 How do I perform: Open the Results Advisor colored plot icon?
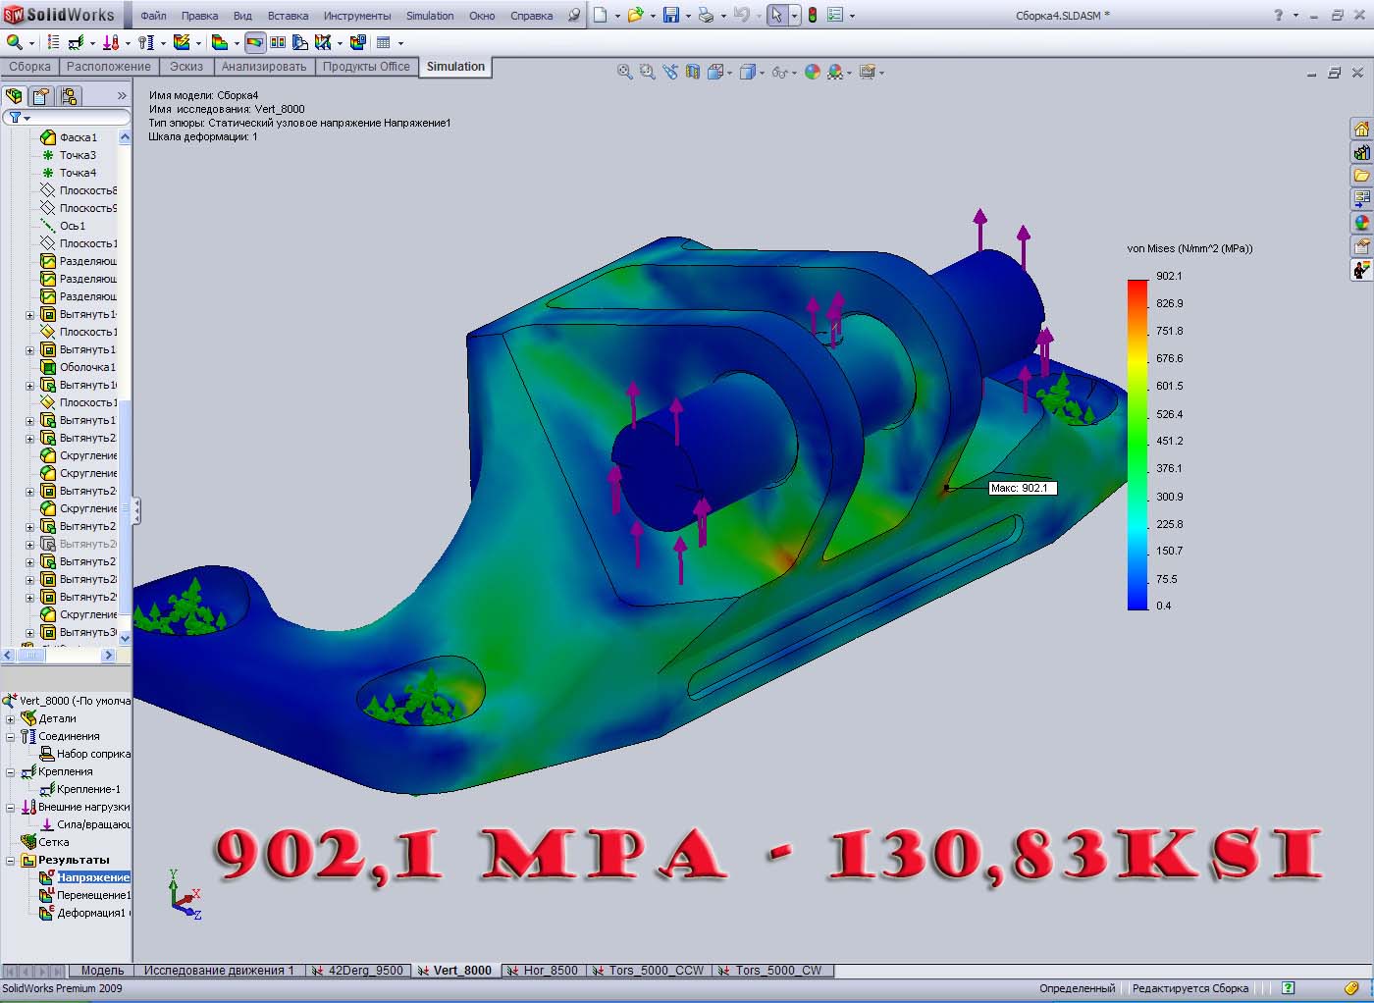click(x=220, y=43)
